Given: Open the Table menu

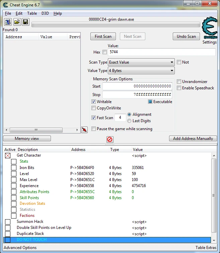Looking at the screenshot, I should [32, 13].
